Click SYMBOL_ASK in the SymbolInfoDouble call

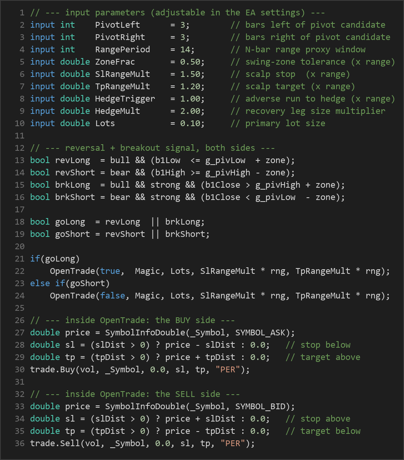[260, 333]
